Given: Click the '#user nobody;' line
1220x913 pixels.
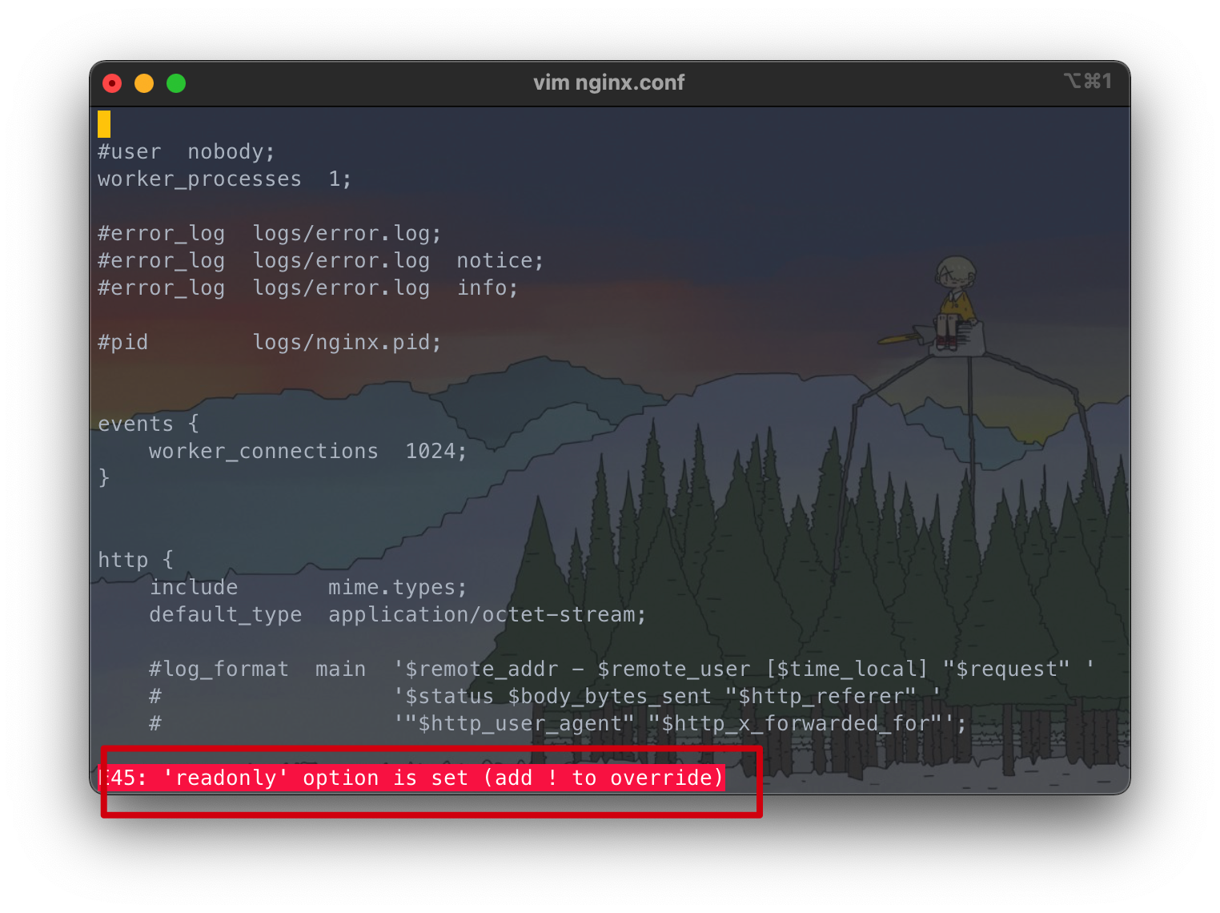Looking at the screenshot, I should [187, 151].
